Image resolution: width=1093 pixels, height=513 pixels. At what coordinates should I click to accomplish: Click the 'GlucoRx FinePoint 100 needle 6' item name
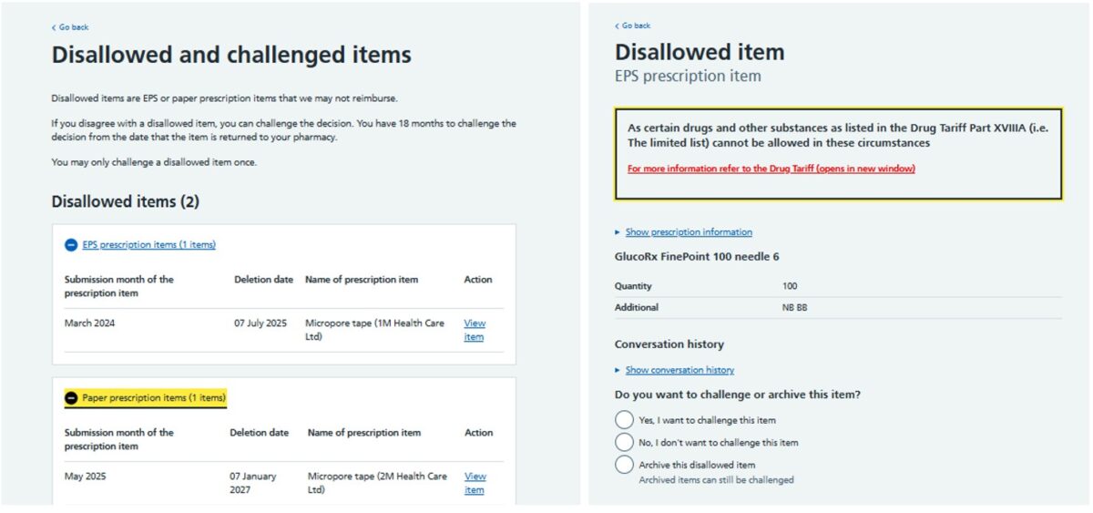tap(697, 257)
